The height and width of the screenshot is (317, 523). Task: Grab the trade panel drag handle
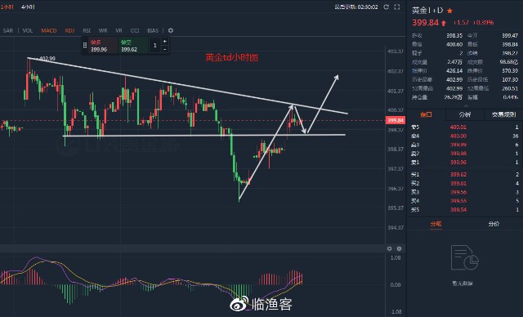[x=85, y=45]
